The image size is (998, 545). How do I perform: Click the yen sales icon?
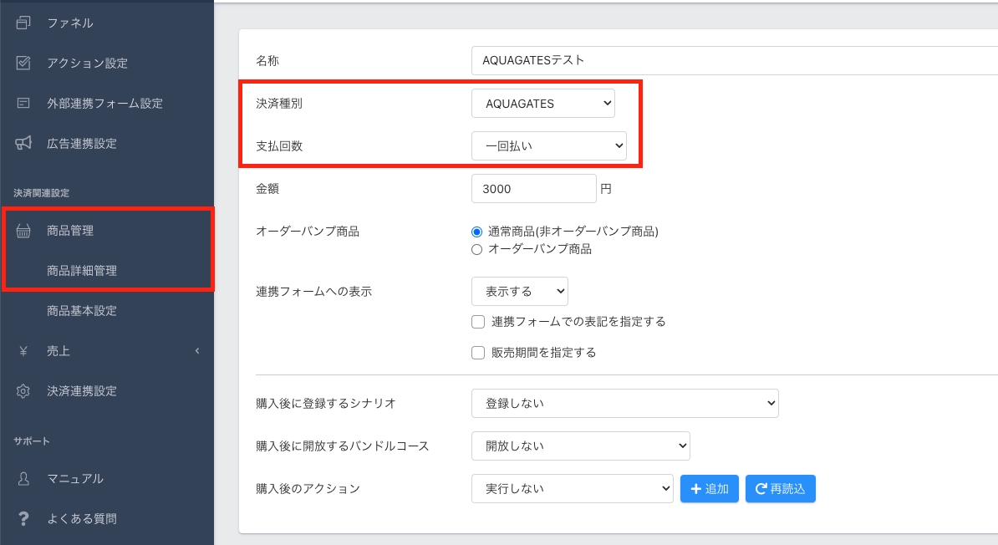tap(23, 351)
